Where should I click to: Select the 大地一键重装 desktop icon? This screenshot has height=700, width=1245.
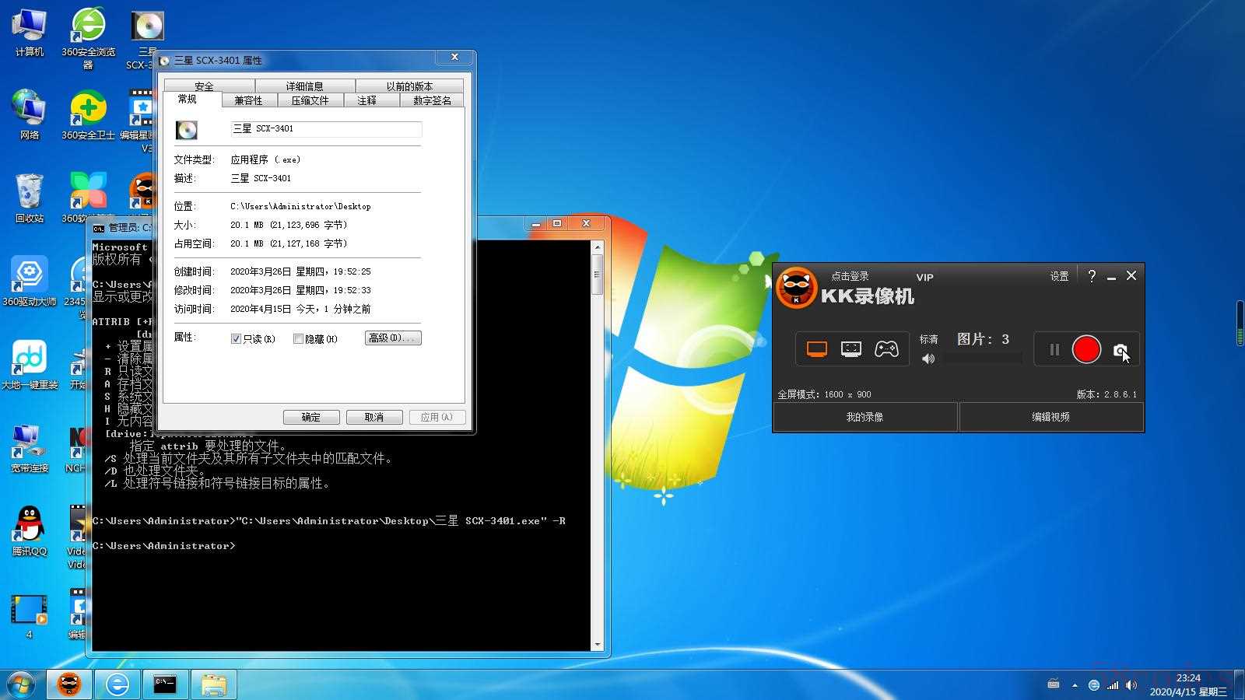click(30, 365)
